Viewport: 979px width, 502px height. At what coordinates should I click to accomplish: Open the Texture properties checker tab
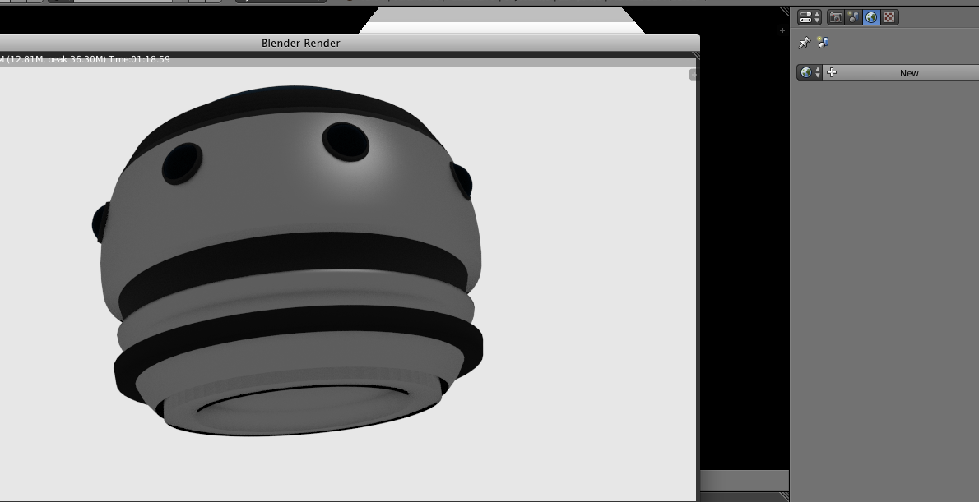click(889, 17)
